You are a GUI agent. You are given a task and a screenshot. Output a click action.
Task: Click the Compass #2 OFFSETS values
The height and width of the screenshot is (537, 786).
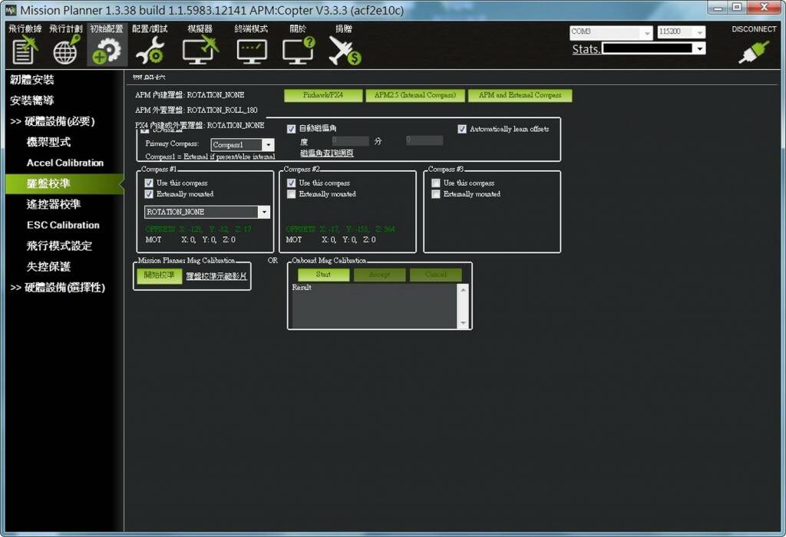(x=340, y=229)
